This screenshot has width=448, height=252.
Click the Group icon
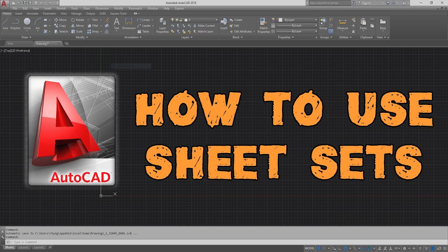click(x=323, y=24)
